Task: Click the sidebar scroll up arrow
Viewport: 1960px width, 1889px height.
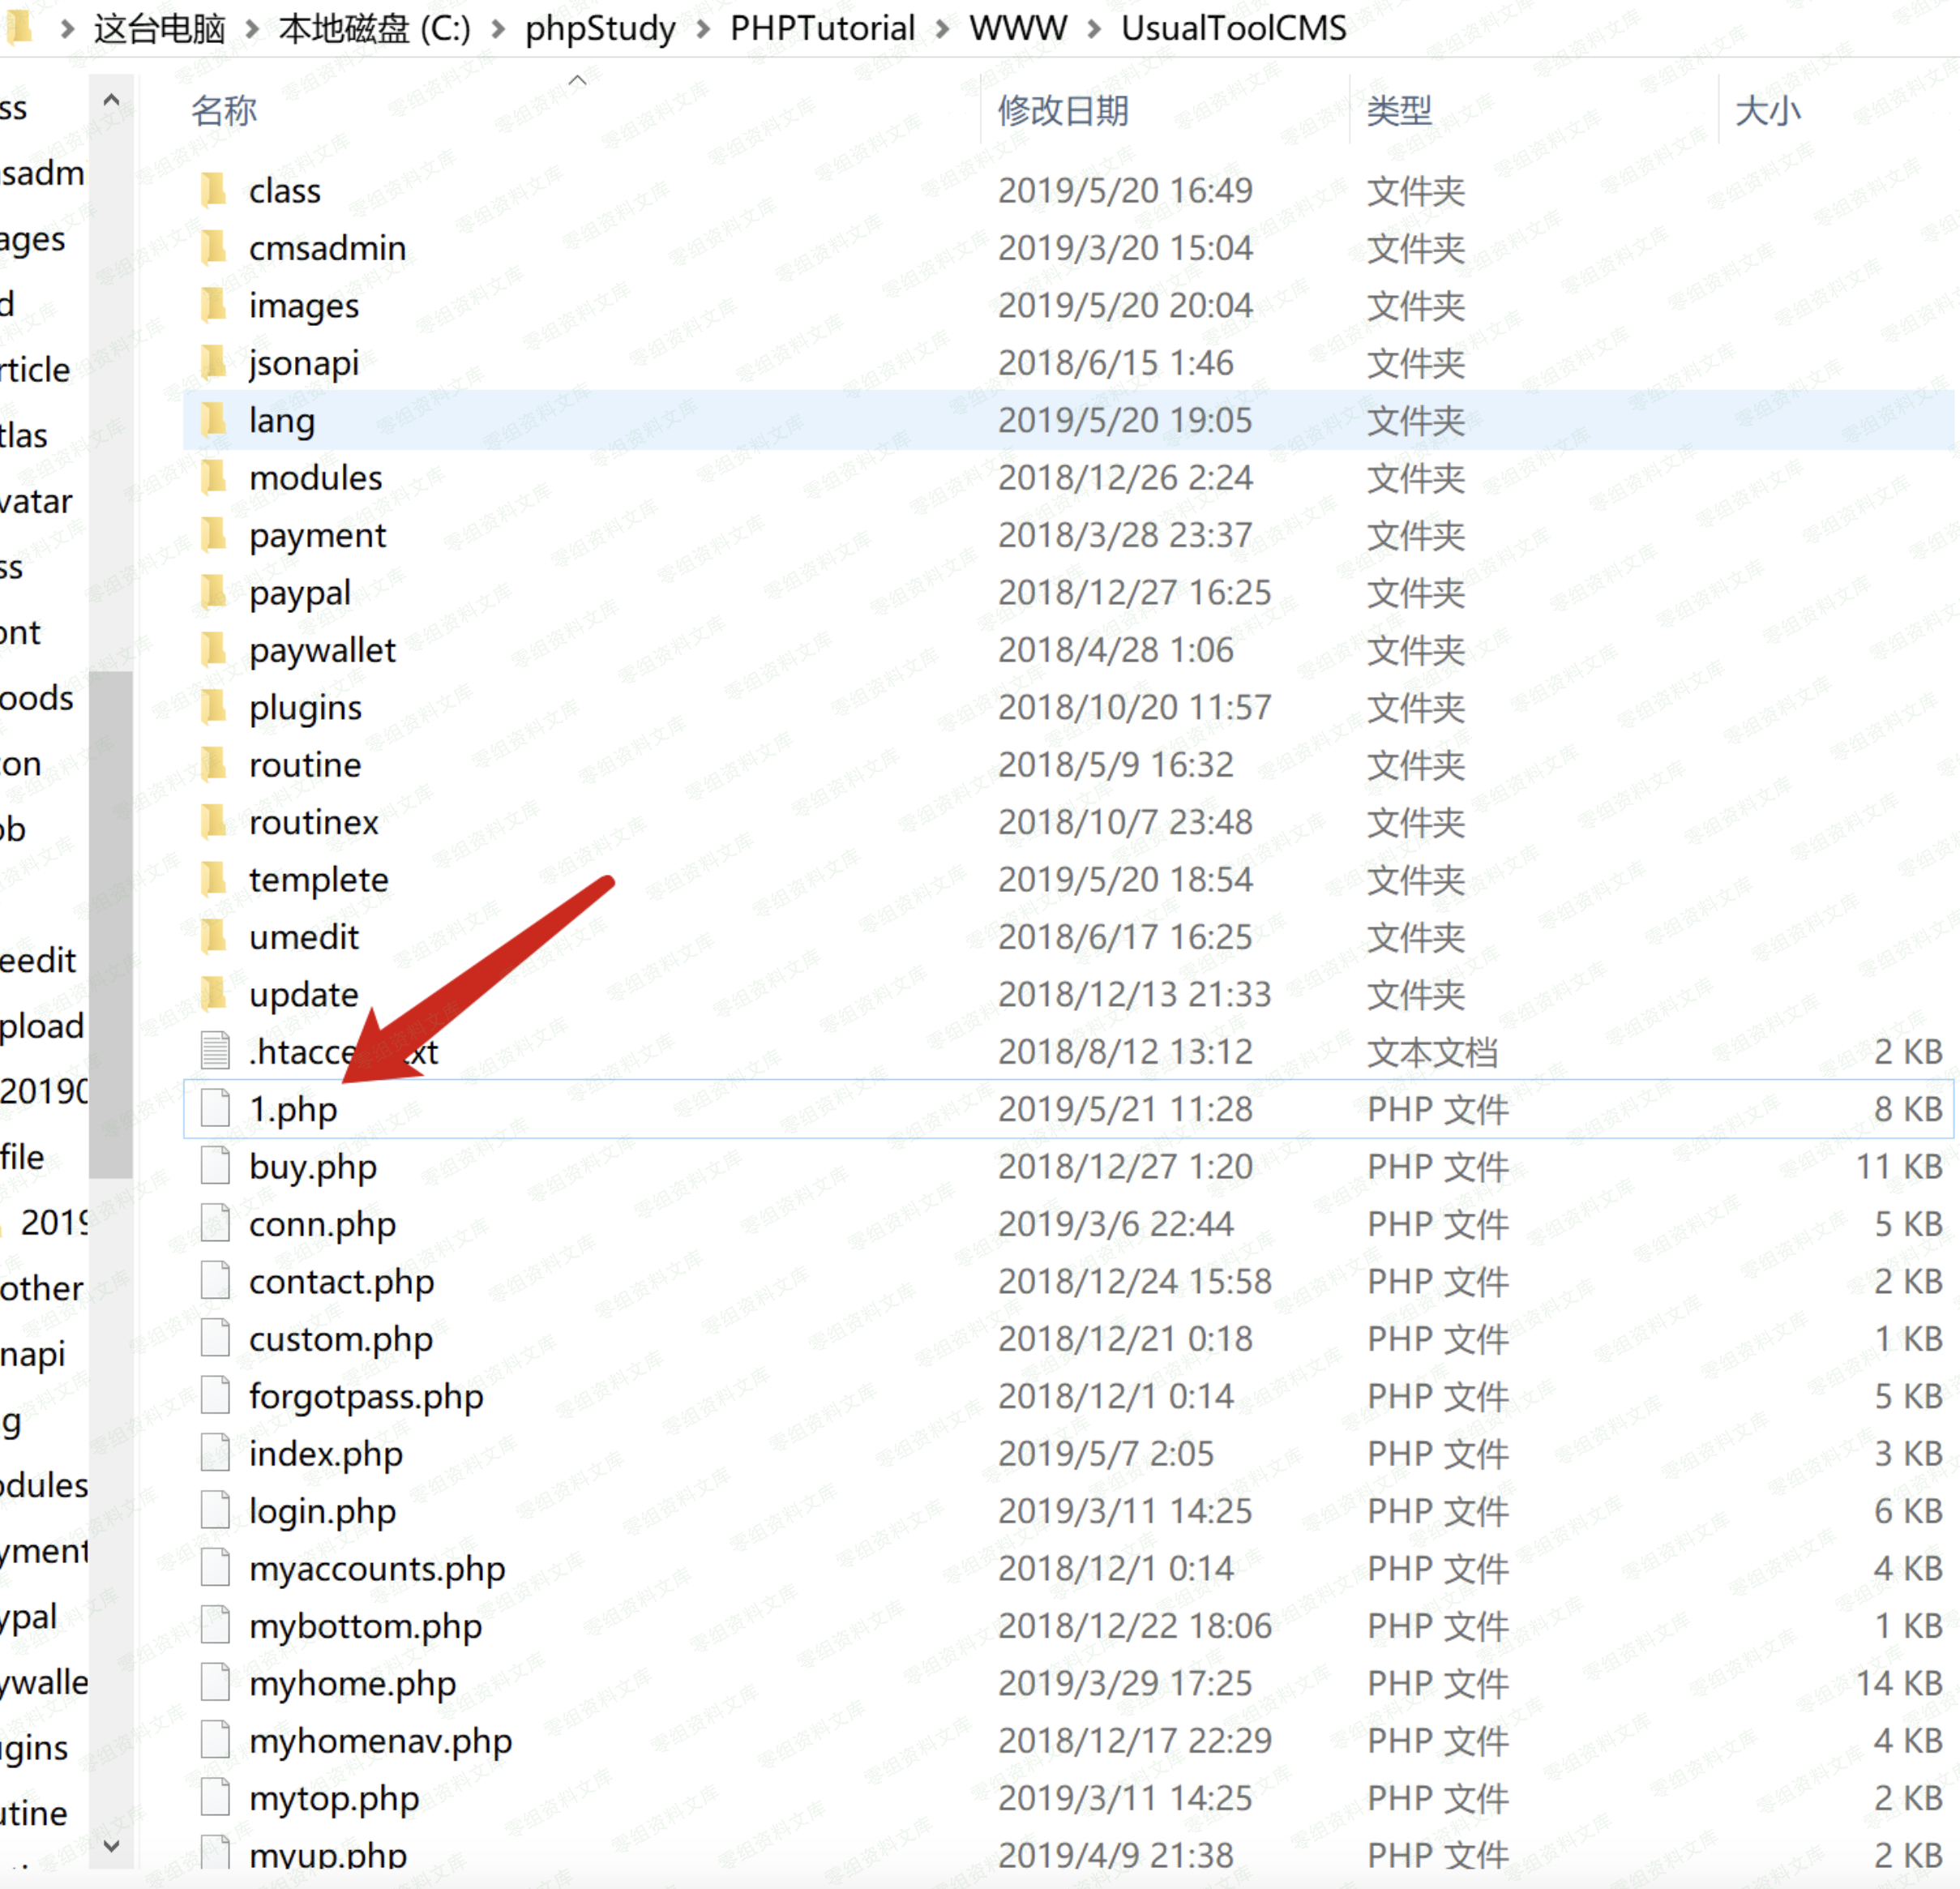Action: (111, 100)
